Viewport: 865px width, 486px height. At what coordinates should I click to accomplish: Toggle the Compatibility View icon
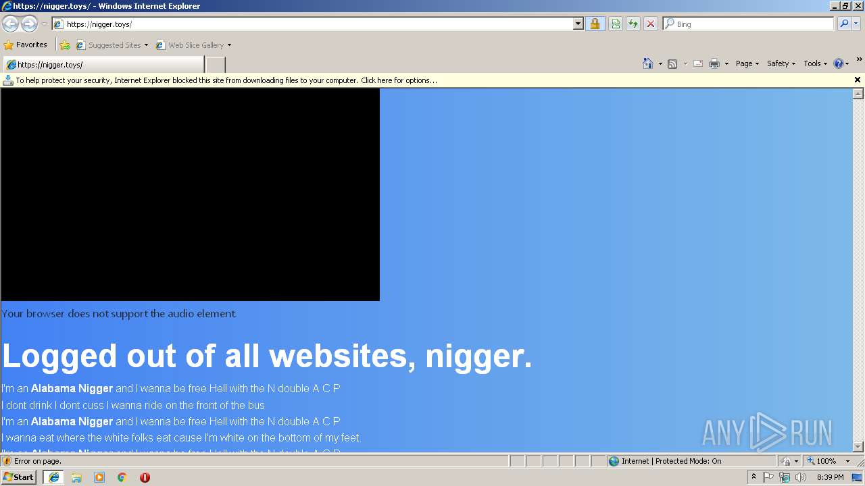(616, 24)
